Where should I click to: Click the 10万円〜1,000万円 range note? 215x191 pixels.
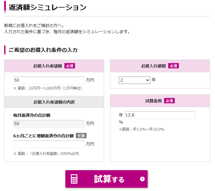pos(48,88)
